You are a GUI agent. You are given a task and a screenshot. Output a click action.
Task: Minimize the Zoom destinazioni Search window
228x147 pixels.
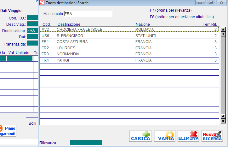200,3
